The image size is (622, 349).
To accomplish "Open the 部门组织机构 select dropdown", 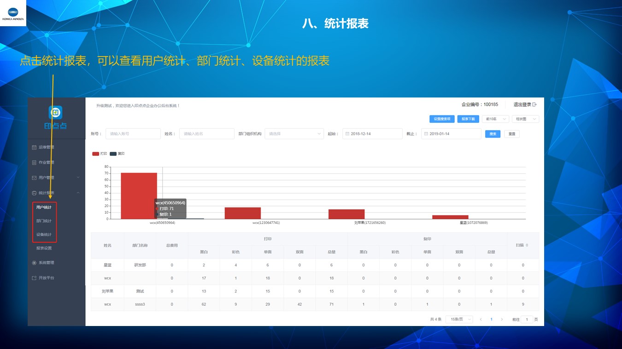I will [294, 134].
